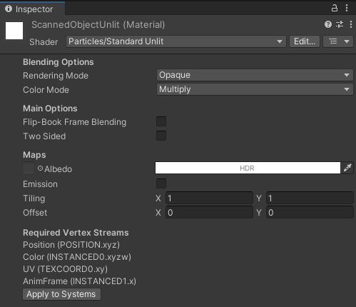Image resolution: width=356 pixels, height=307 pixels.
Task: Click the Tiling label
Action: pos(34,198)
